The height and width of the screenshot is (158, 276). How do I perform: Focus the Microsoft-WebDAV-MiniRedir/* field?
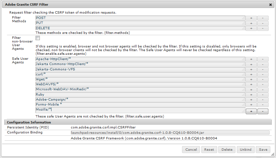[140, 89]
